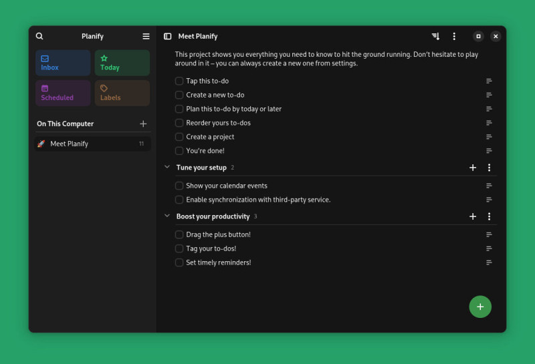Open the project options three-dot menu
The width and height of the screenshot is (535, 364).
click(x=454, y=36)
